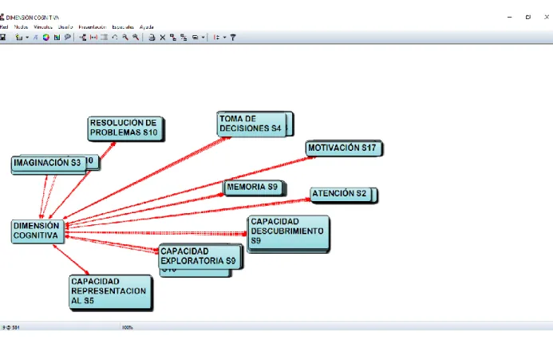This screenshot has height=340, width=553.
Task: Minimize the network view window
Action: [x=510, y=17]
